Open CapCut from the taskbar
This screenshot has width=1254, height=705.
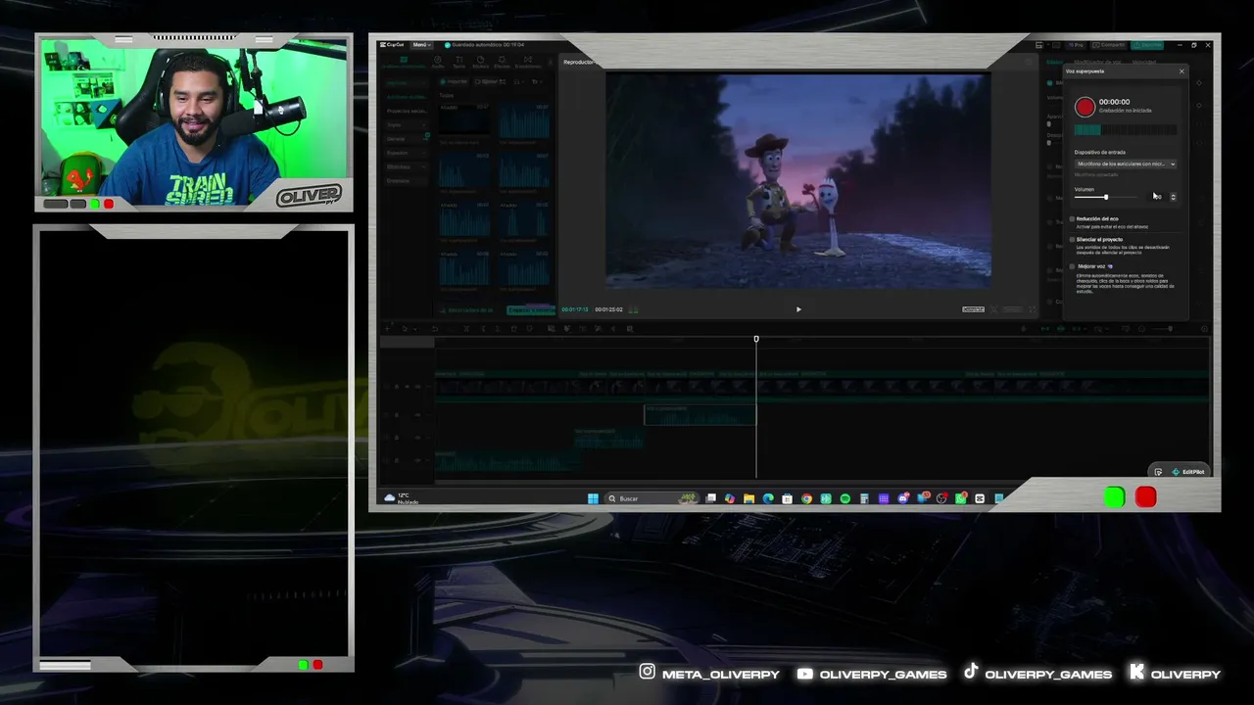pos(980,498)
